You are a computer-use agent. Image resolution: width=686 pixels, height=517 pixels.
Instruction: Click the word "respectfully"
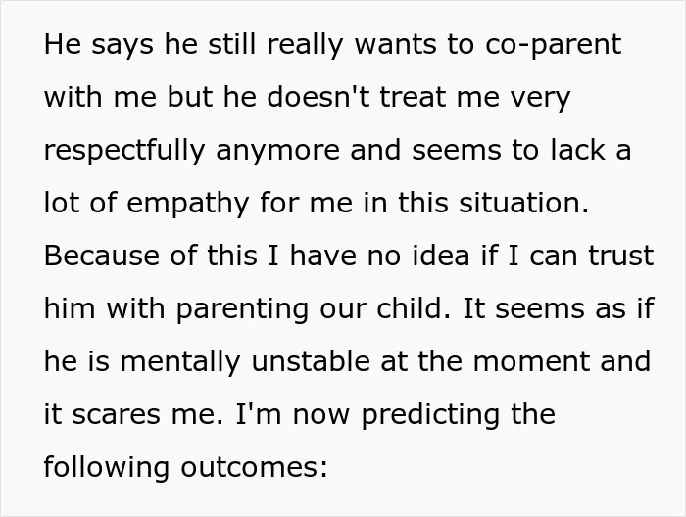coord(124,151)
